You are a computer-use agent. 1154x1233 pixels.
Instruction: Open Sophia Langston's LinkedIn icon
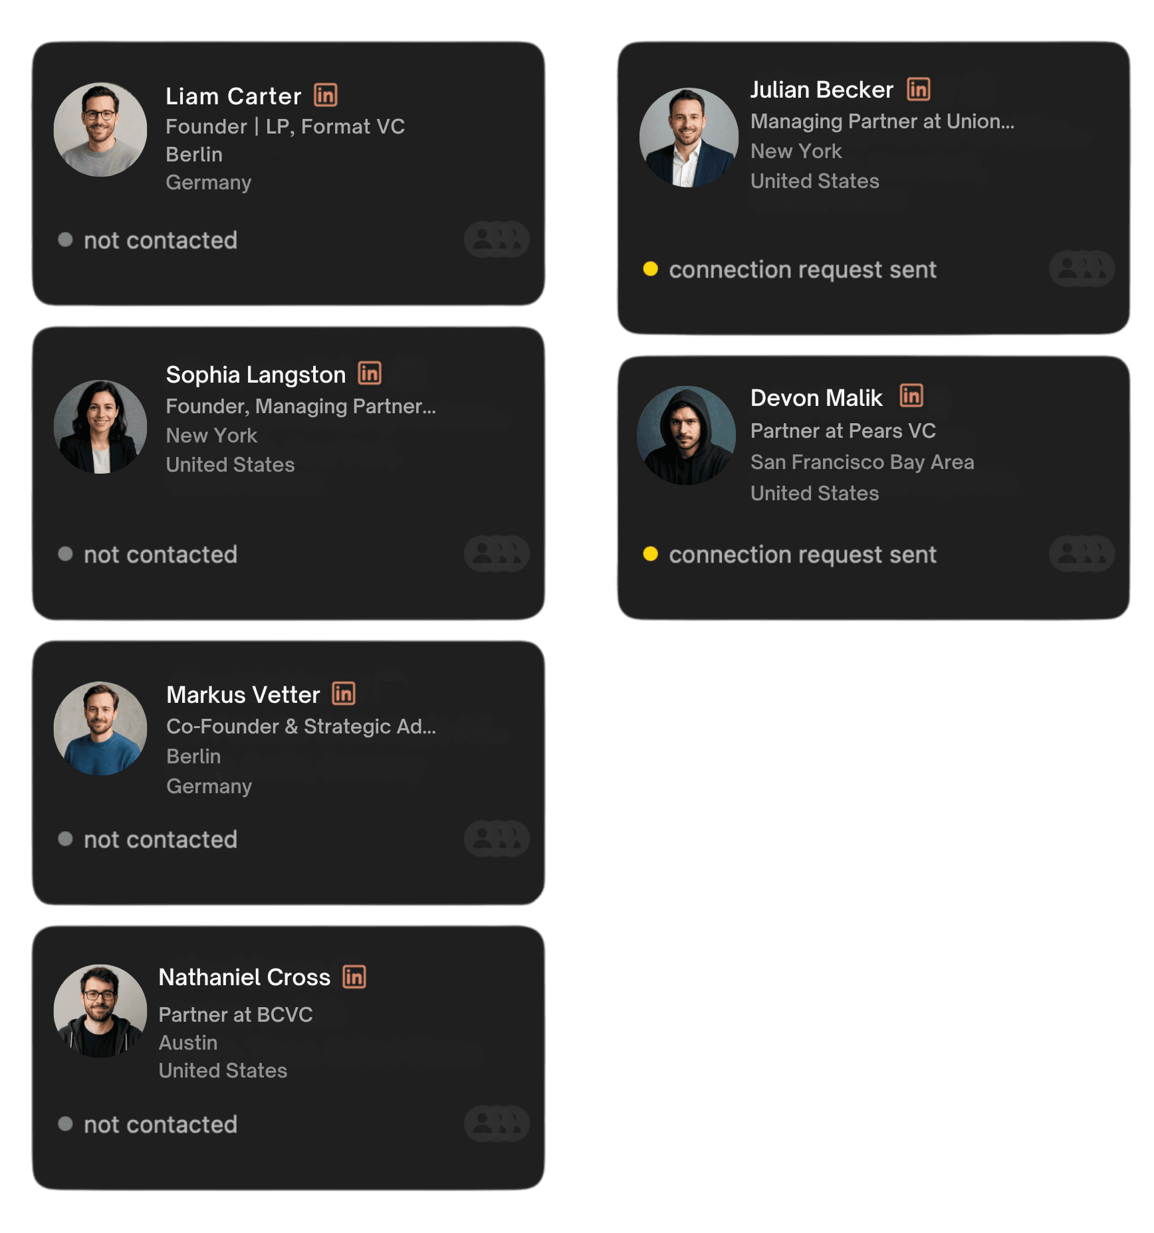[x=370, y=373]
